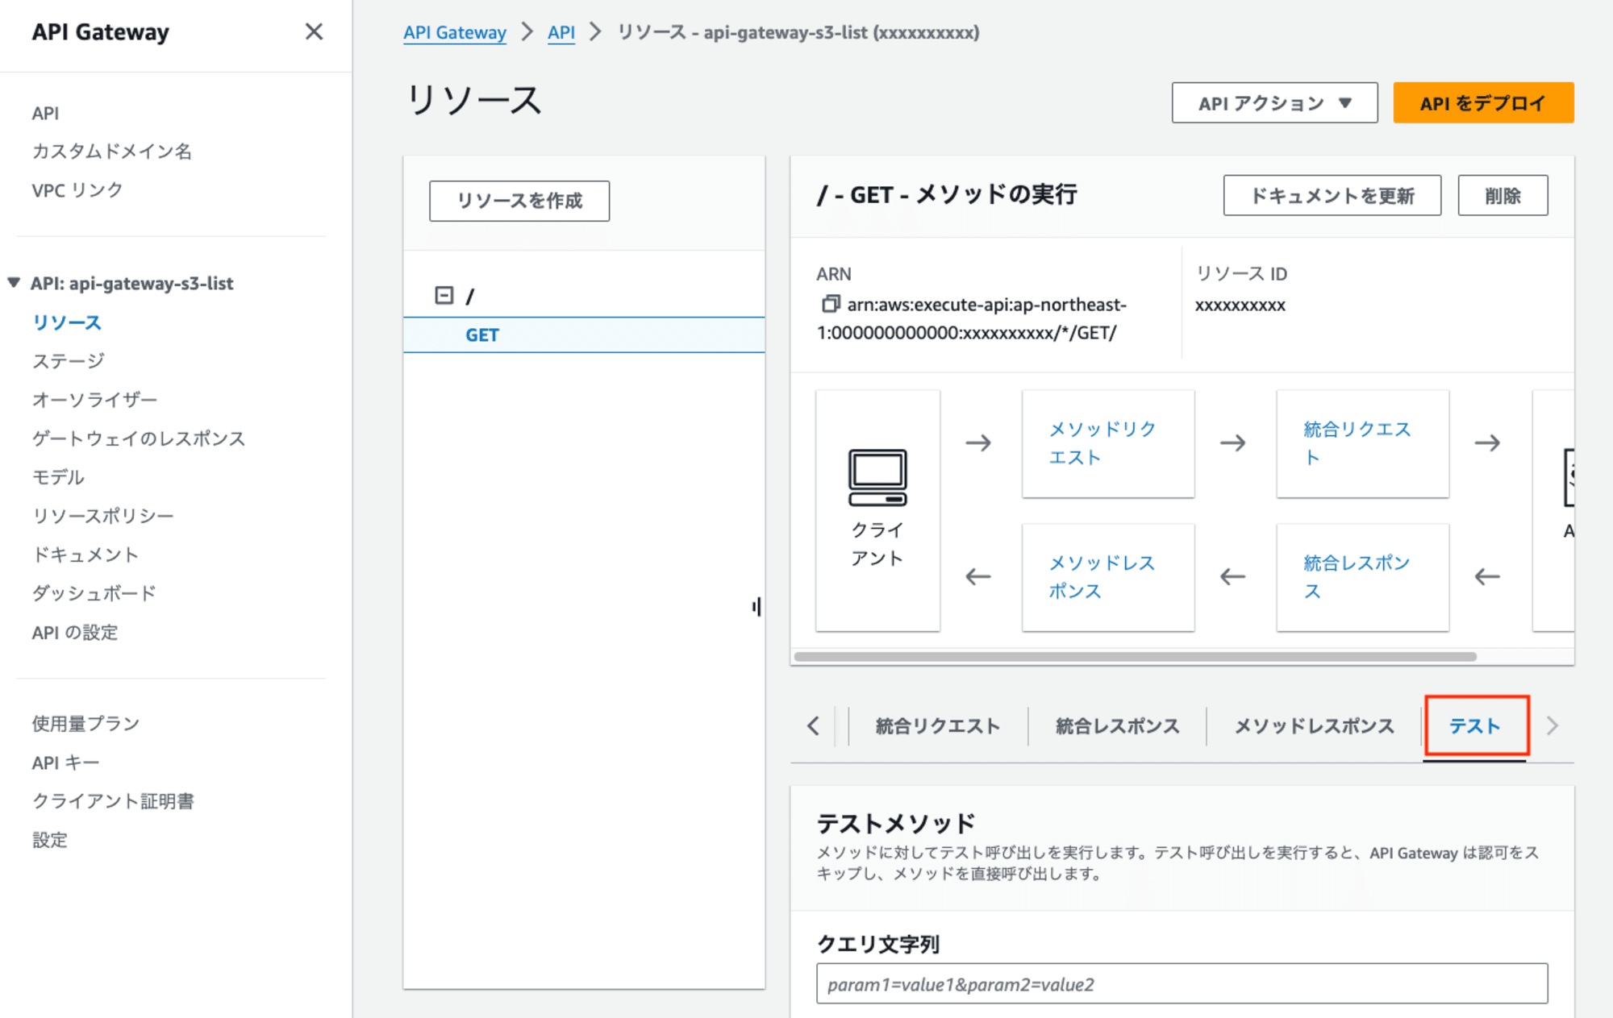Viewport: 1613px width, 1018px height.
Task: Open the メソッドレスポンス flow card
Action: click(1108, 577)
